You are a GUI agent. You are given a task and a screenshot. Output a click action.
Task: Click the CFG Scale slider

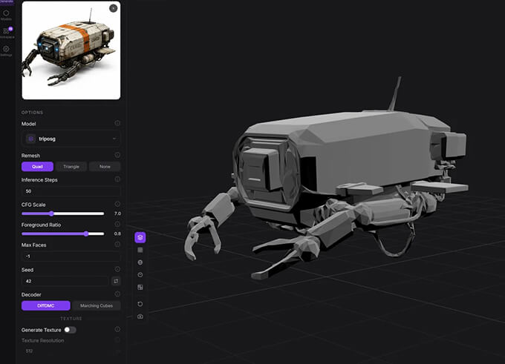63,213
